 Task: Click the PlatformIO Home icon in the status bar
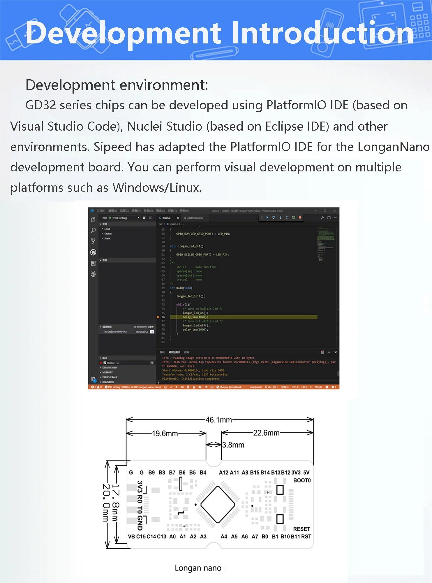[165, 387]
